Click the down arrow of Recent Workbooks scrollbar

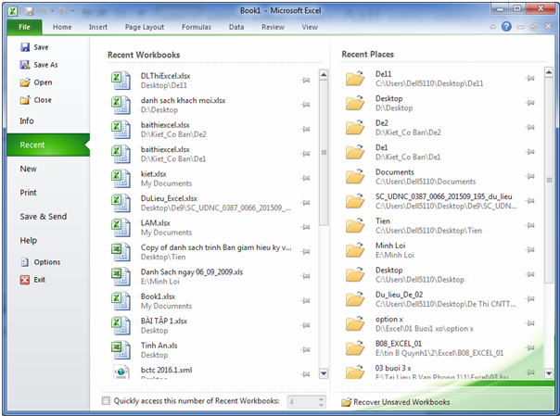pyautogui.click(x=324, y=373)
